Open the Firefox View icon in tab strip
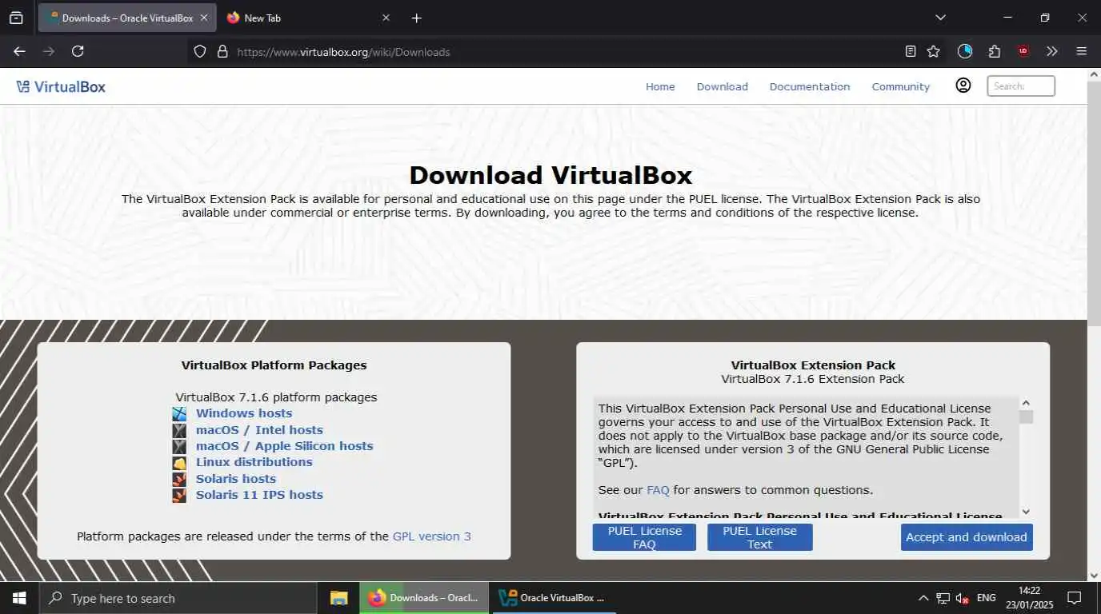The height and width of the screenshot is (614, 1101). (x=16, y=18)
